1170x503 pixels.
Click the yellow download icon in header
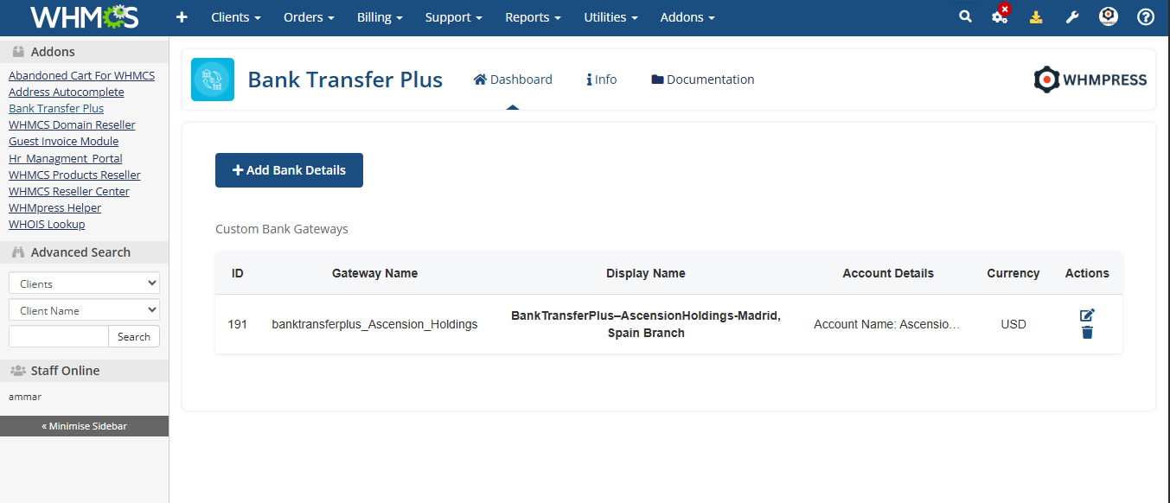1036,17
